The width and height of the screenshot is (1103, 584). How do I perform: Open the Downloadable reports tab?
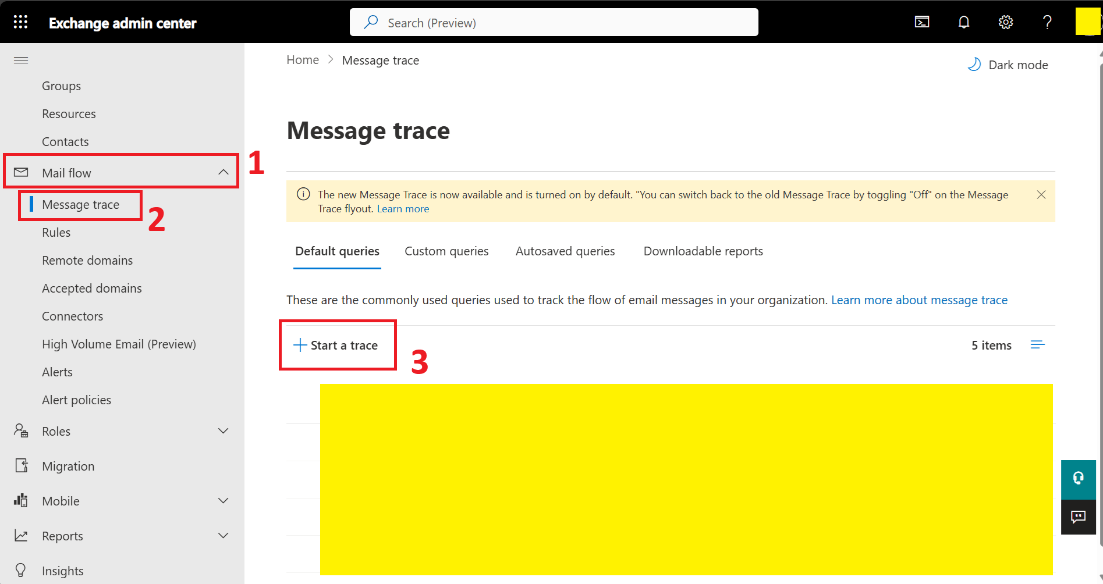(703, 251)
